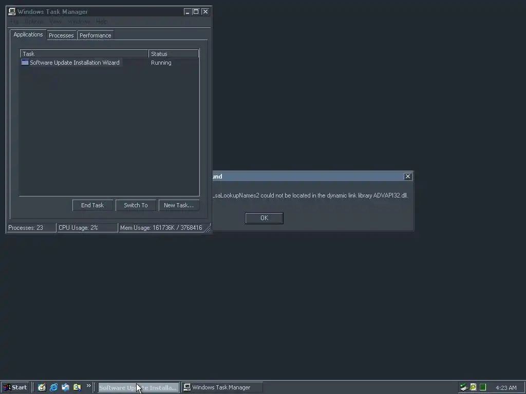526x394 pixels.
Task: Select the Software Update Installation Wizard row
Action: click(x=109, y=63)
